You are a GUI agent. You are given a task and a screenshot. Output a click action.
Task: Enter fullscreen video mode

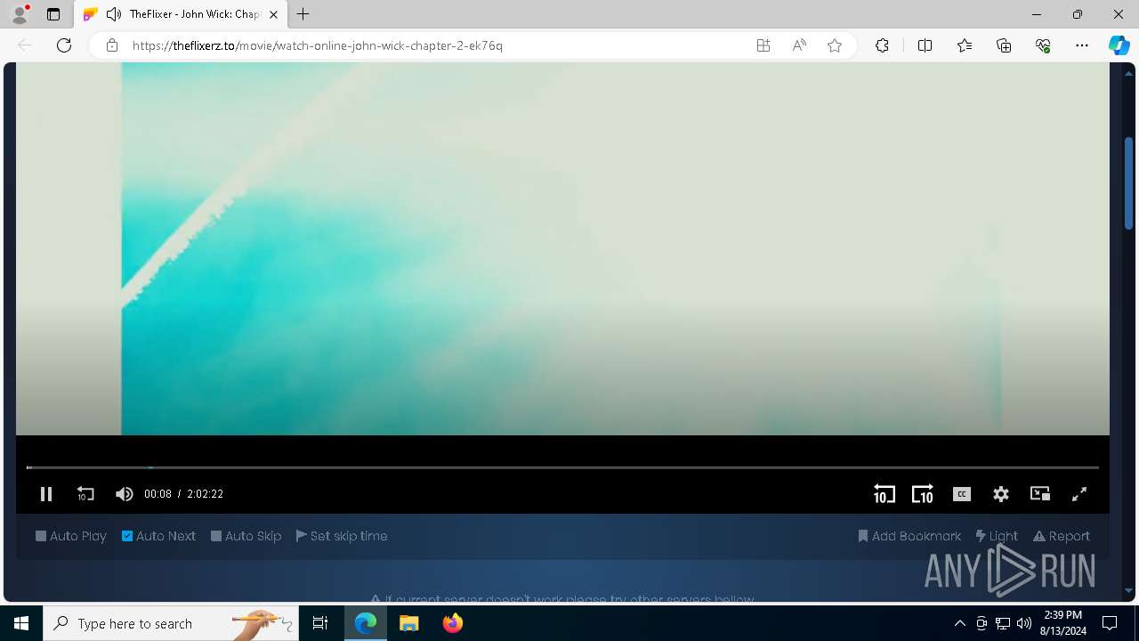click(1079, 494)
